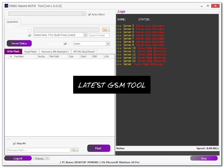Click the Server Status button
Image resolution: width=224 pixels, height=168 pixels.
pos(19,43)
